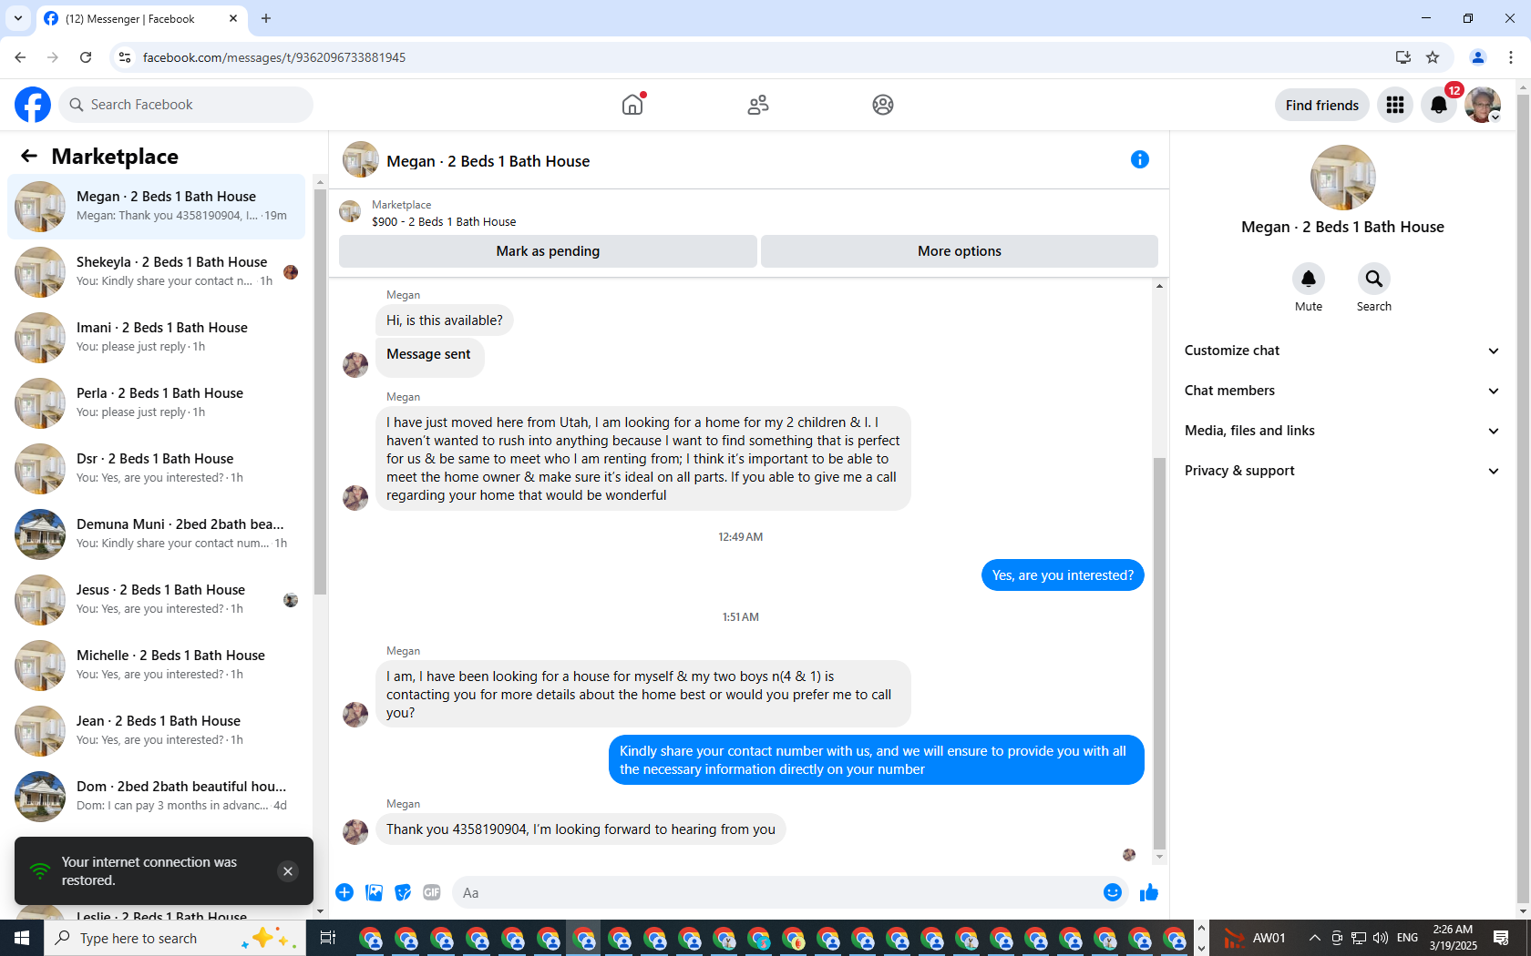Open the Perla conversation

(x=157, y=403)
